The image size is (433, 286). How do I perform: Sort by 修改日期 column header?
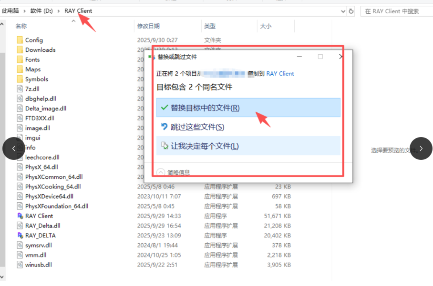[x=148, y=26]
